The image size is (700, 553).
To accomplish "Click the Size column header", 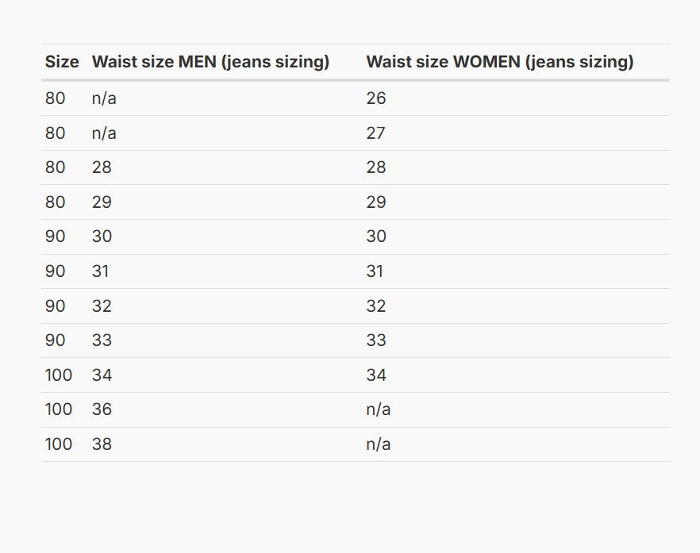I will coord(62,62).
